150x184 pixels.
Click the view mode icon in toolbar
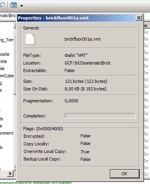(x=14, y=5)
